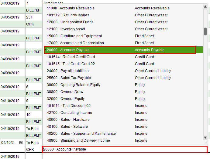Choose 101515 · Test Credit Card 02
The image size is (210, 159).
coord(123,64)
